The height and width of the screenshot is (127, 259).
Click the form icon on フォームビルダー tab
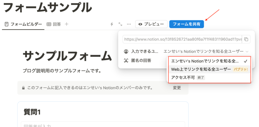[x=6, y=24]
